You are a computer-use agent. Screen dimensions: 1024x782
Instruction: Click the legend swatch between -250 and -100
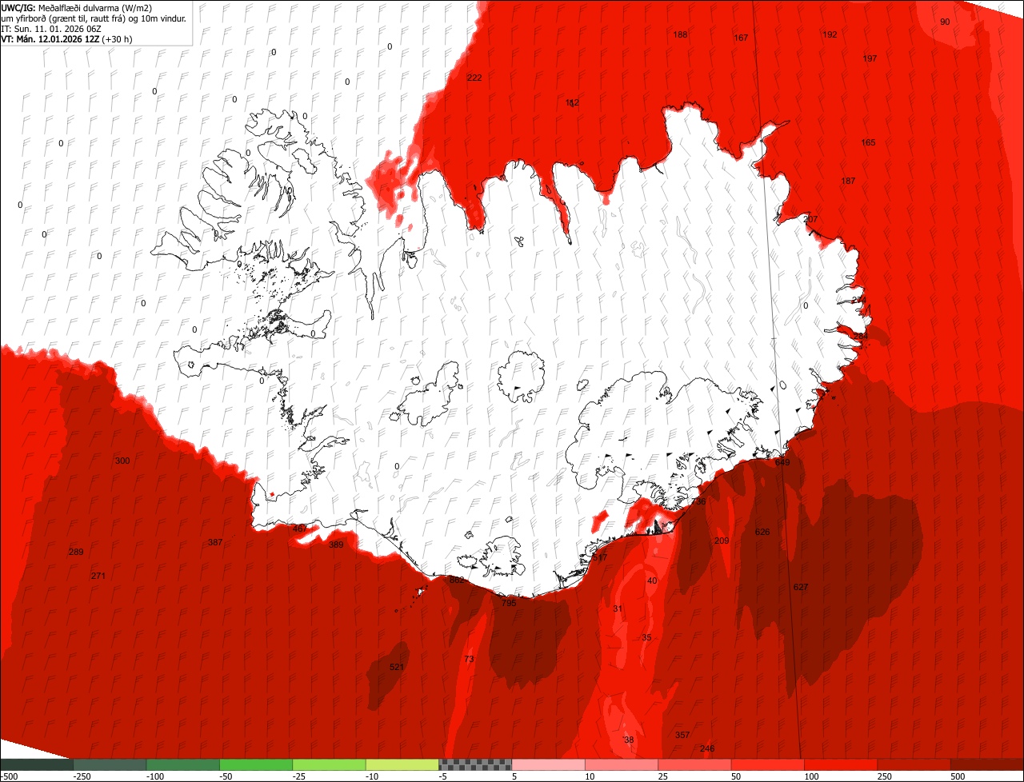pyautogui.click(x=110, y=764)
